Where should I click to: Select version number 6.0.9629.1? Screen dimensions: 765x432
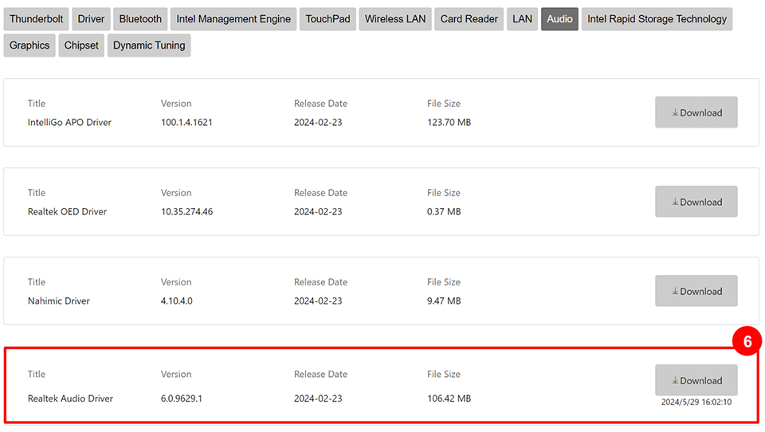click(182, 399)
